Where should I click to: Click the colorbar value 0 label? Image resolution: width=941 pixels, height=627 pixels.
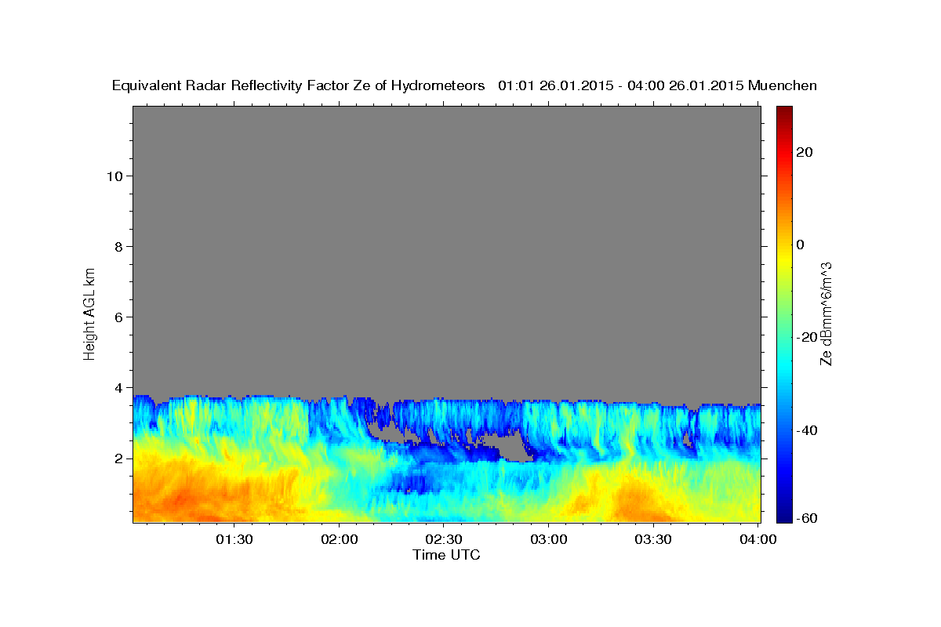(801, 245)
